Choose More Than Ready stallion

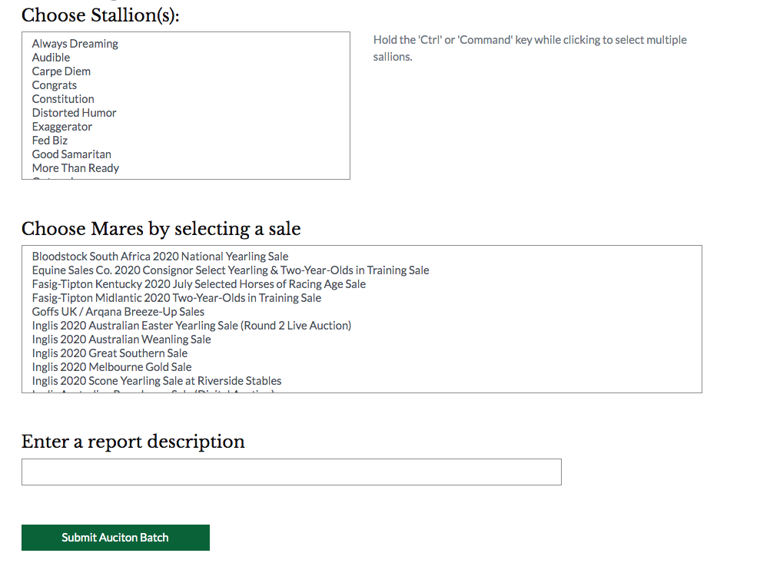(75, 168)
